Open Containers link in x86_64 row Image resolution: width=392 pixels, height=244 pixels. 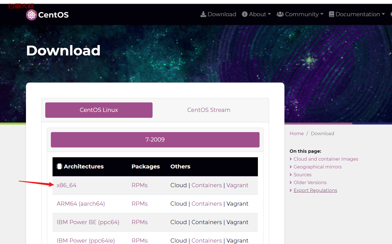coord(207,185)
